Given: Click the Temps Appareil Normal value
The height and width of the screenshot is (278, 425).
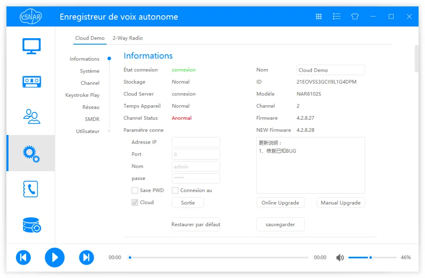Looking at the screenshot, I should (x=181, y=106).
